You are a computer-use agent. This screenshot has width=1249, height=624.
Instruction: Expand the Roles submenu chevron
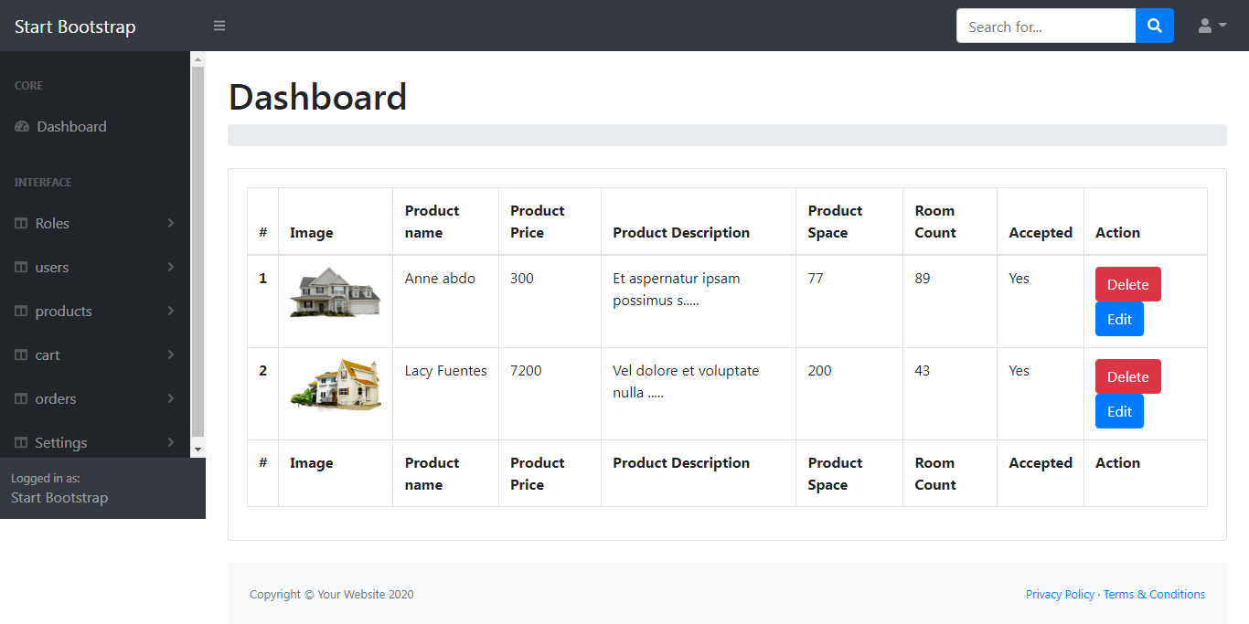click(171, 223)
